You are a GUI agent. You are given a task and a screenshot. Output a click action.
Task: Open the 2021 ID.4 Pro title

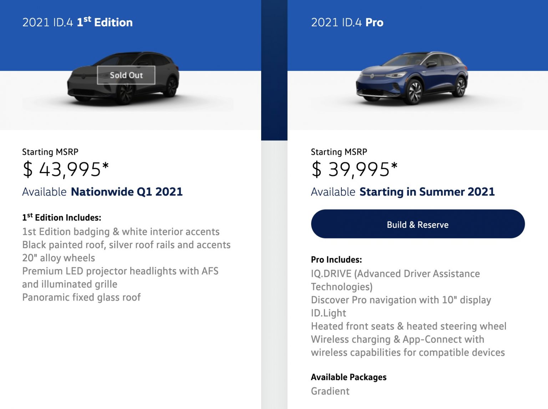347,22
